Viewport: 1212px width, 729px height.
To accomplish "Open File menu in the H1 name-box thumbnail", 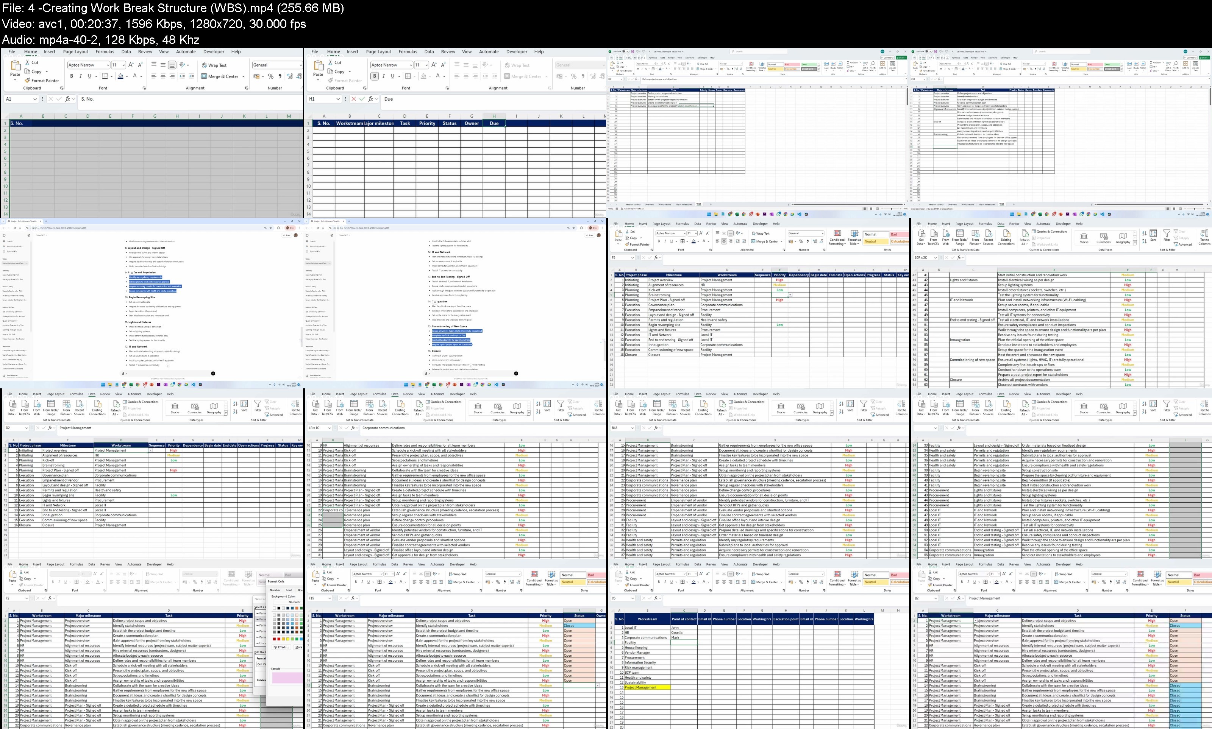I will click(314, 51).
